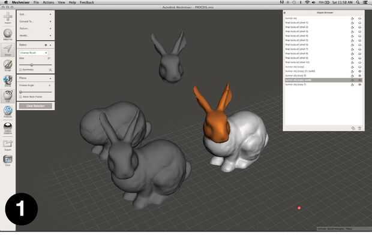Activate the Select tool
This screenshot has width=372, height=240.
click(x=8, y=50)
